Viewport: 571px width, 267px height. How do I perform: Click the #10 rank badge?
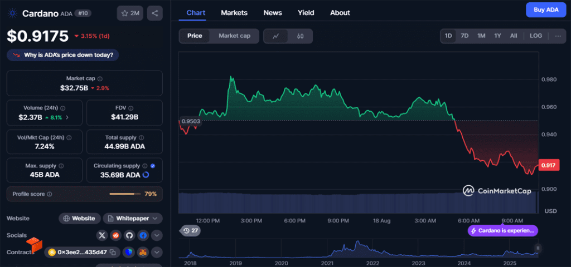click(83, 13)
